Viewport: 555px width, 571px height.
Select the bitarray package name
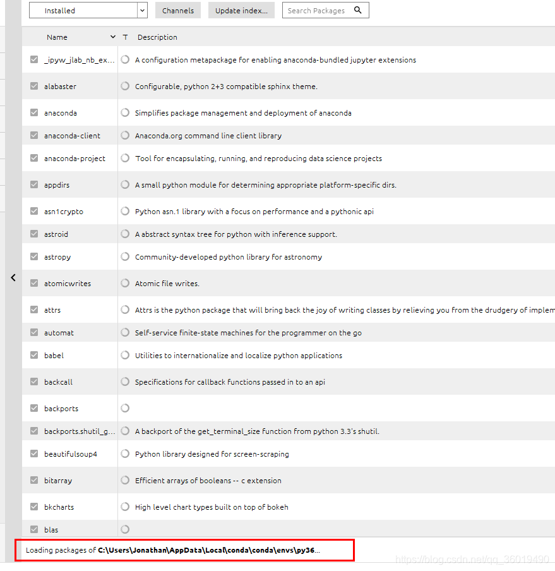tap(58, 481)
